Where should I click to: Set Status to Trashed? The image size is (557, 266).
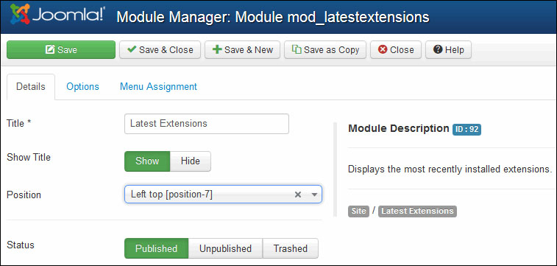click(290, 248)
